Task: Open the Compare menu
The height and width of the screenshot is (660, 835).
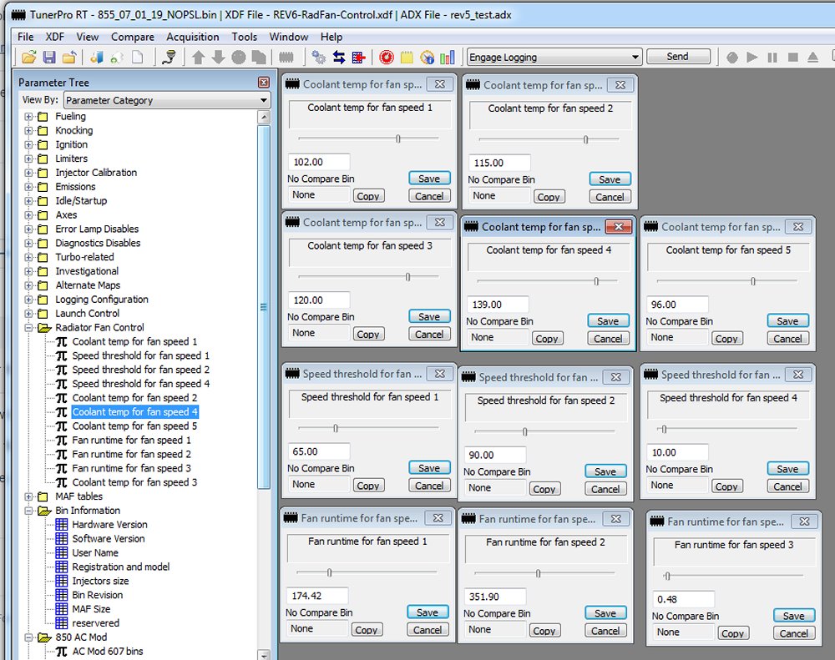Action: [133, 37]
